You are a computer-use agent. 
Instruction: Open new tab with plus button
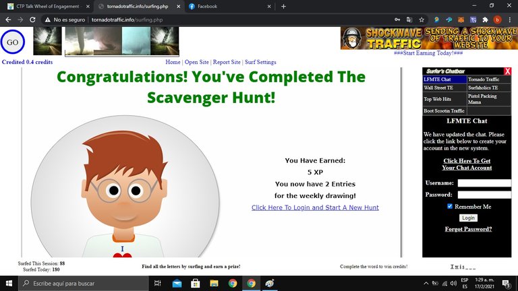pos(283,6)
